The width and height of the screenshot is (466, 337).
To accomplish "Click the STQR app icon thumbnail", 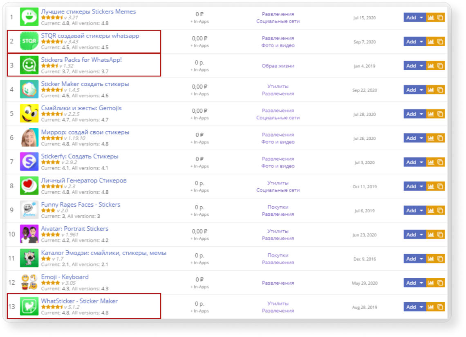I will click(29, 41).
